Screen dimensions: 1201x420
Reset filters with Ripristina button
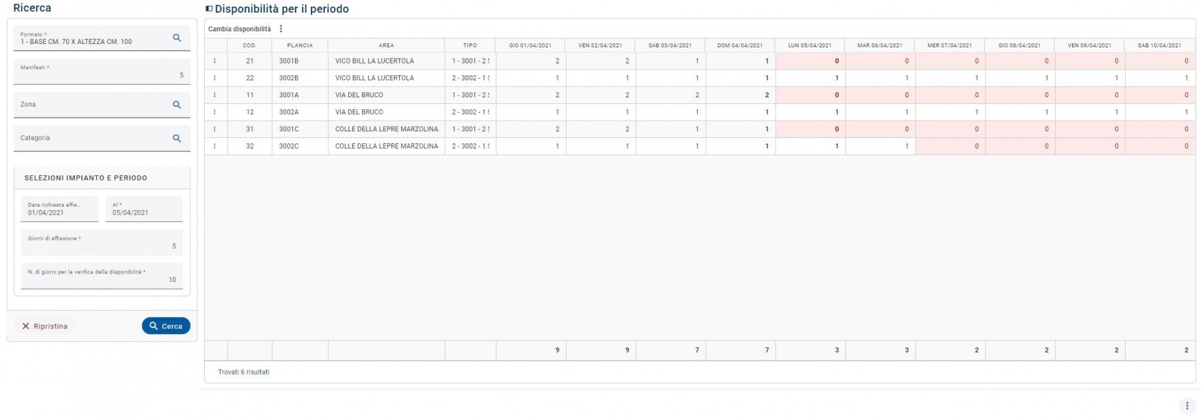coord(45,326)
